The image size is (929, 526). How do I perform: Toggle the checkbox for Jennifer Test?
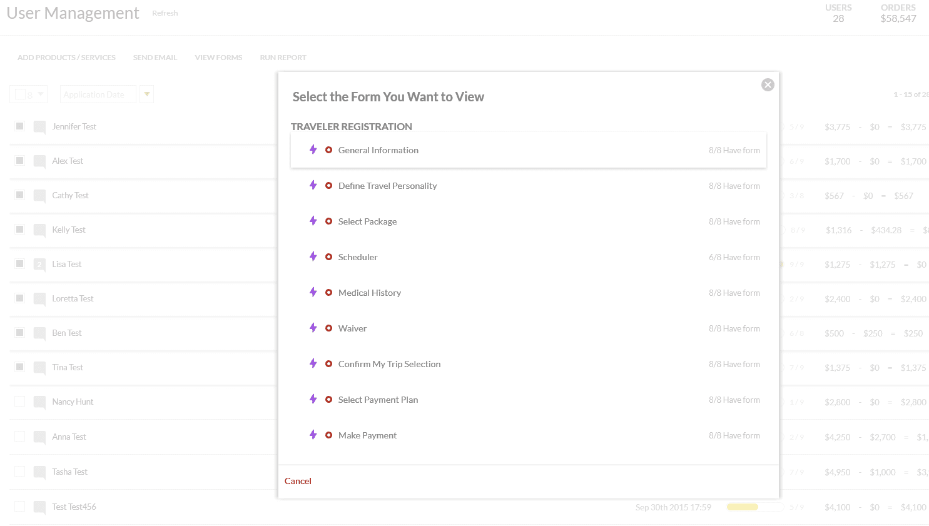coord(20,126)
